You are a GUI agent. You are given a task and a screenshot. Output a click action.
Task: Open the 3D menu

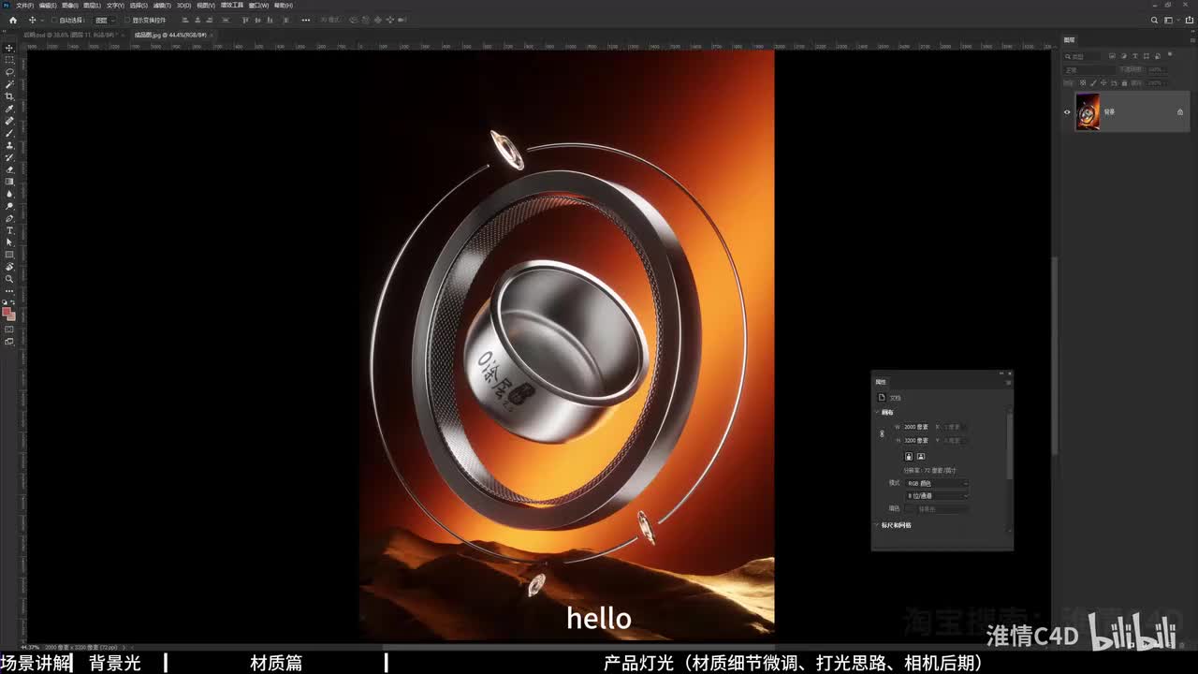tap(183, 5)
